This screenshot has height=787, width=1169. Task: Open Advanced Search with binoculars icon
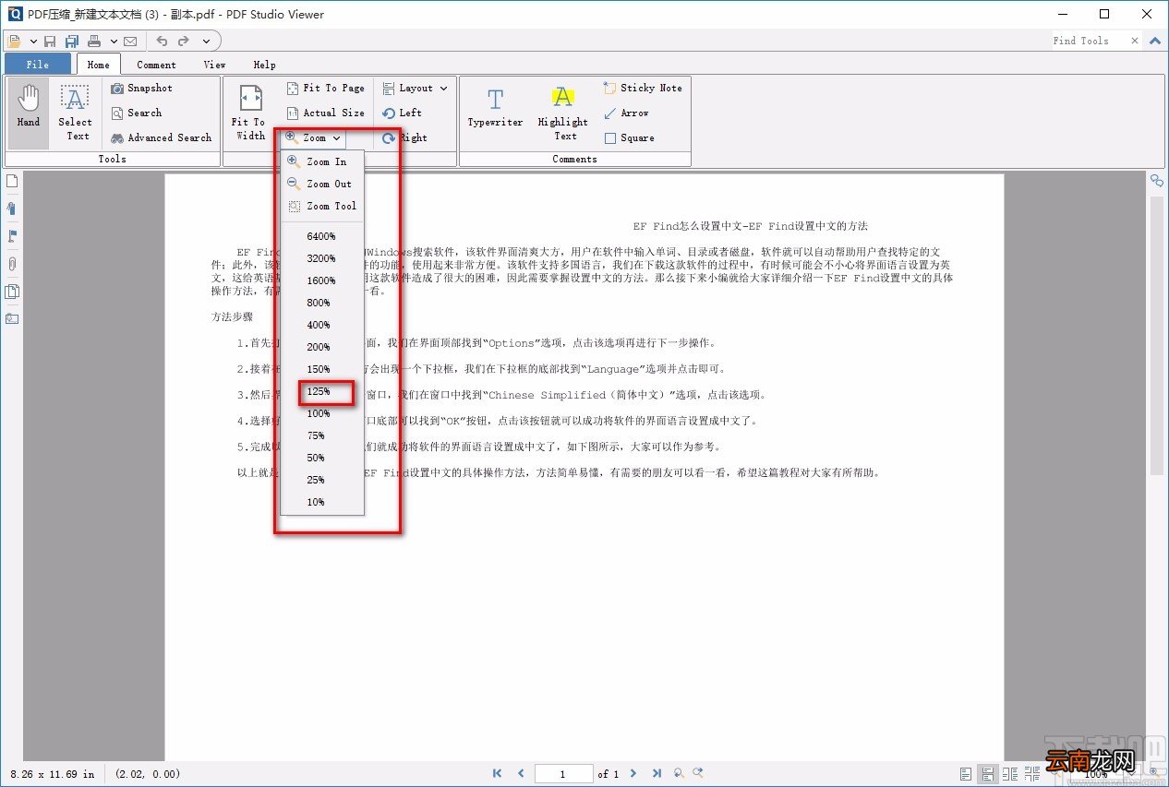point(162,137)
